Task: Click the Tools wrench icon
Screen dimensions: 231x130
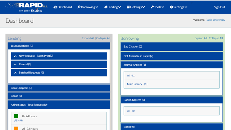Action: coord(152,7)
